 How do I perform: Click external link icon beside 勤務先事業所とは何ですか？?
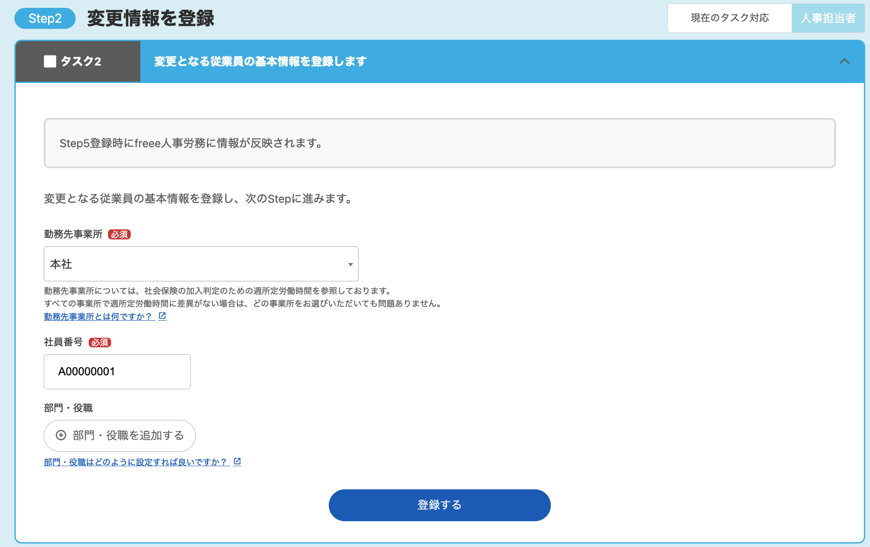(x=162, y=316)
